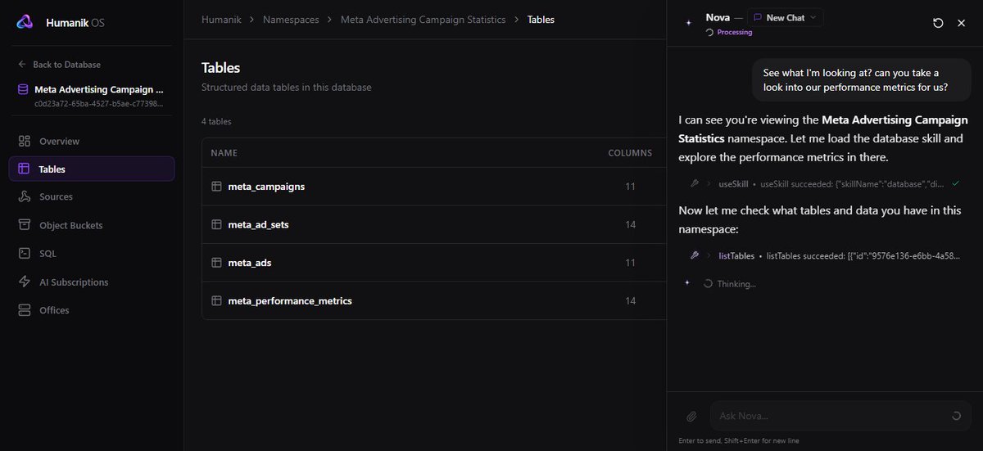Click the Offices icon in sidebar

click(x=25, y=310)
